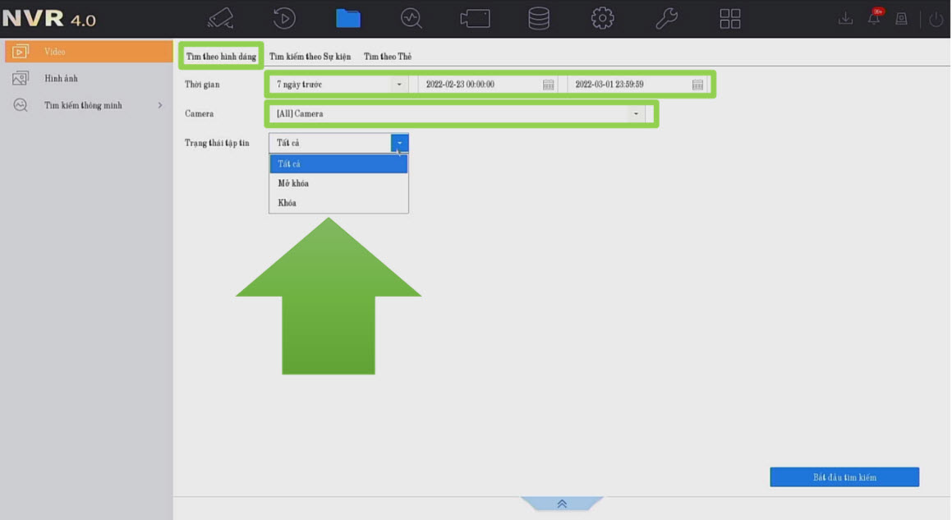The width and height of the screenshot is (952, 520).
Task: Open the playback icon in top bar
Action: (284, 18)
